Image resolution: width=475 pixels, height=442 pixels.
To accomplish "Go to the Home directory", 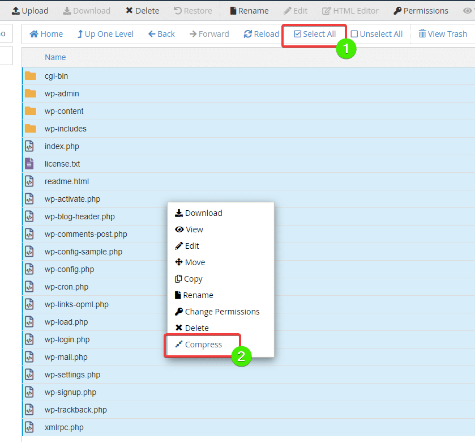I will click(x=46, y=34).
